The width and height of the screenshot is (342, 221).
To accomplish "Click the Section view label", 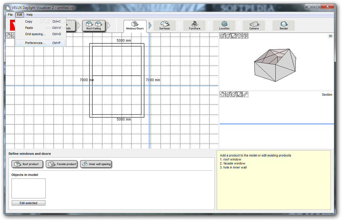I will [327, 95].
